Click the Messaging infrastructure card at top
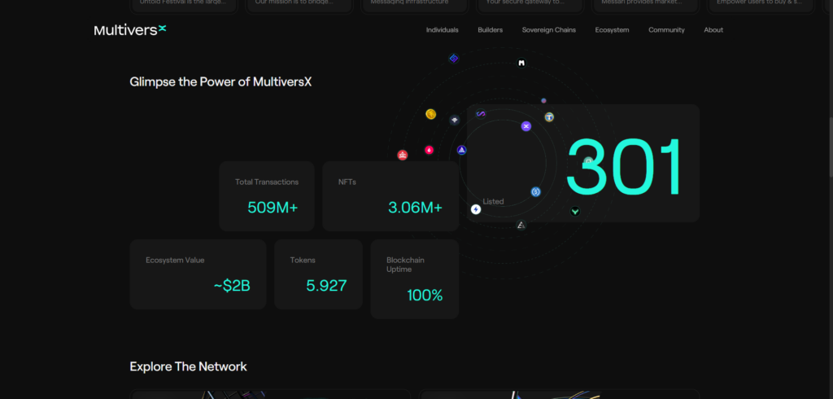Image resolution: width=833 pixels, height=399 pixels. point(414,6)
